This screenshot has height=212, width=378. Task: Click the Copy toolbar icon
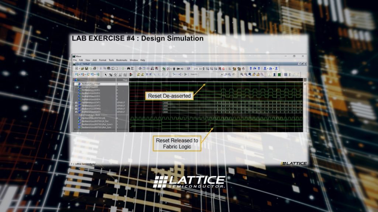click(x=105, y=69)
